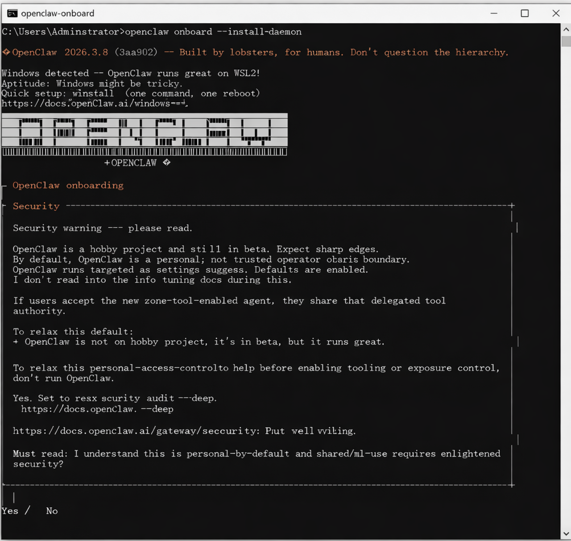Open the docs.openclaw.ai/windows link
This screenshot has height=541, width=571.
[x=95, y=104]
